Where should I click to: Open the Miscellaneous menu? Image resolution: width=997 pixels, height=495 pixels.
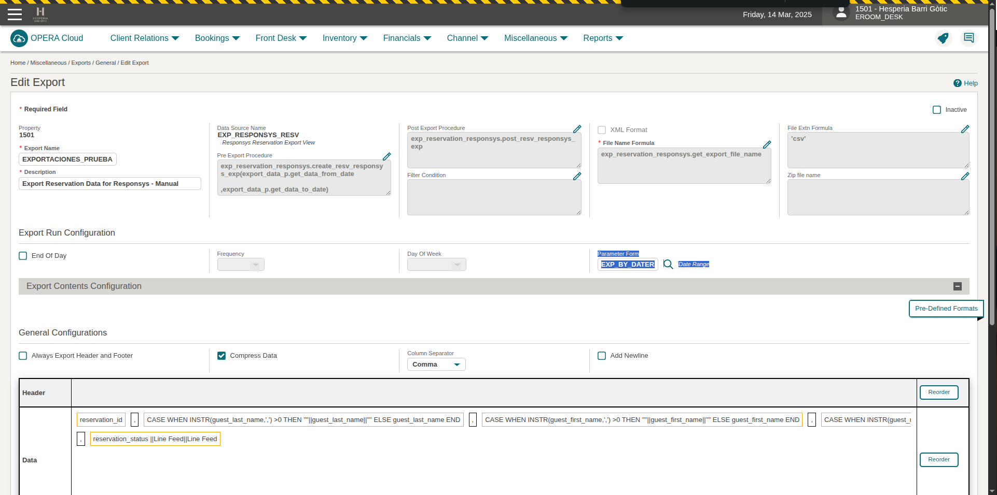[535, 38]
